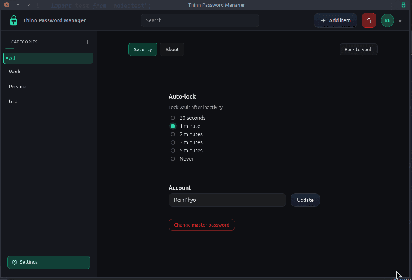The width and height of the screenshot is (412, 280).
Task: Switch to the About tab
Action: pyautogui.click(x=172, y=49)
